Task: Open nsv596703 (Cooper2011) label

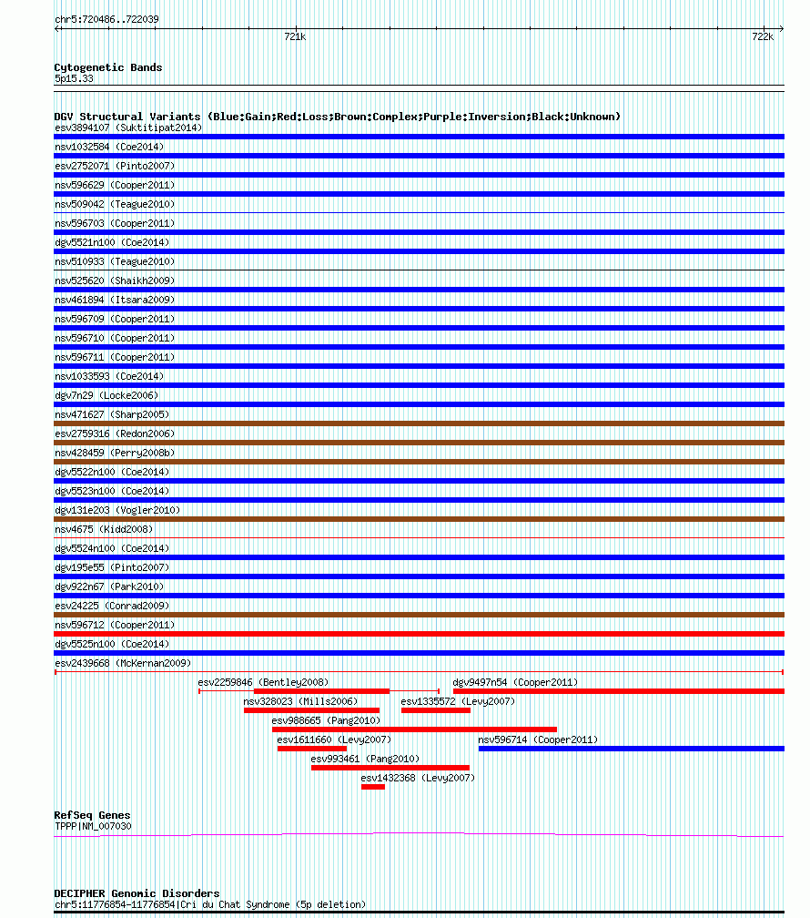Action: point(115,224)
